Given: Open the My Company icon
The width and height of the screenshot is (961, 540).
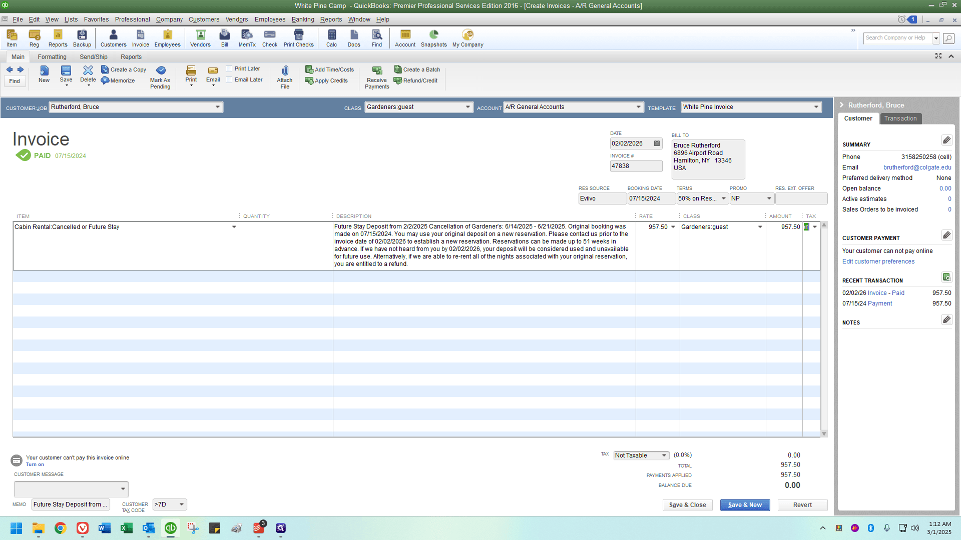Looking at the screenshot, I should click(x=468, y=38).
